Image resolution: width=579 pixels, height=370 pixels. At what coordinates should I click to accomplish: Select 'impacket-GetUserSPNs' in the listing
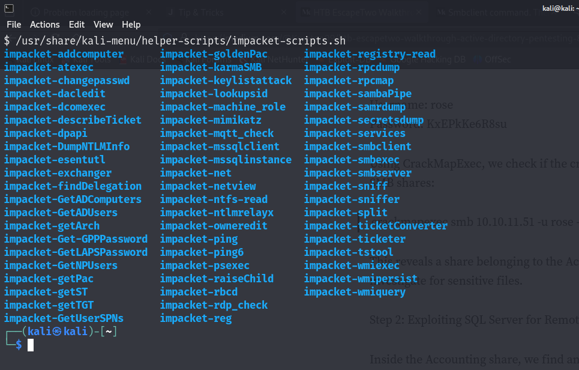64,318
